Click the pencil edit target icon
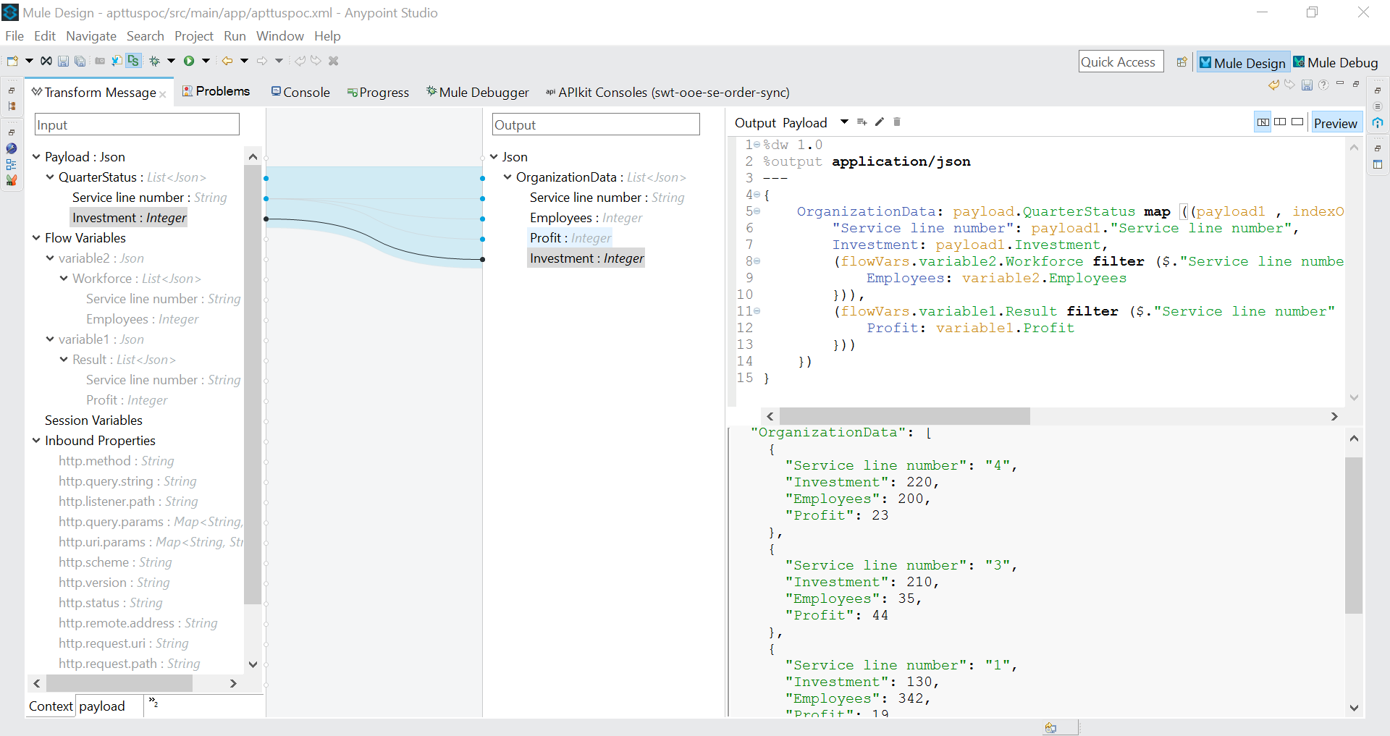 click(880, 122)
